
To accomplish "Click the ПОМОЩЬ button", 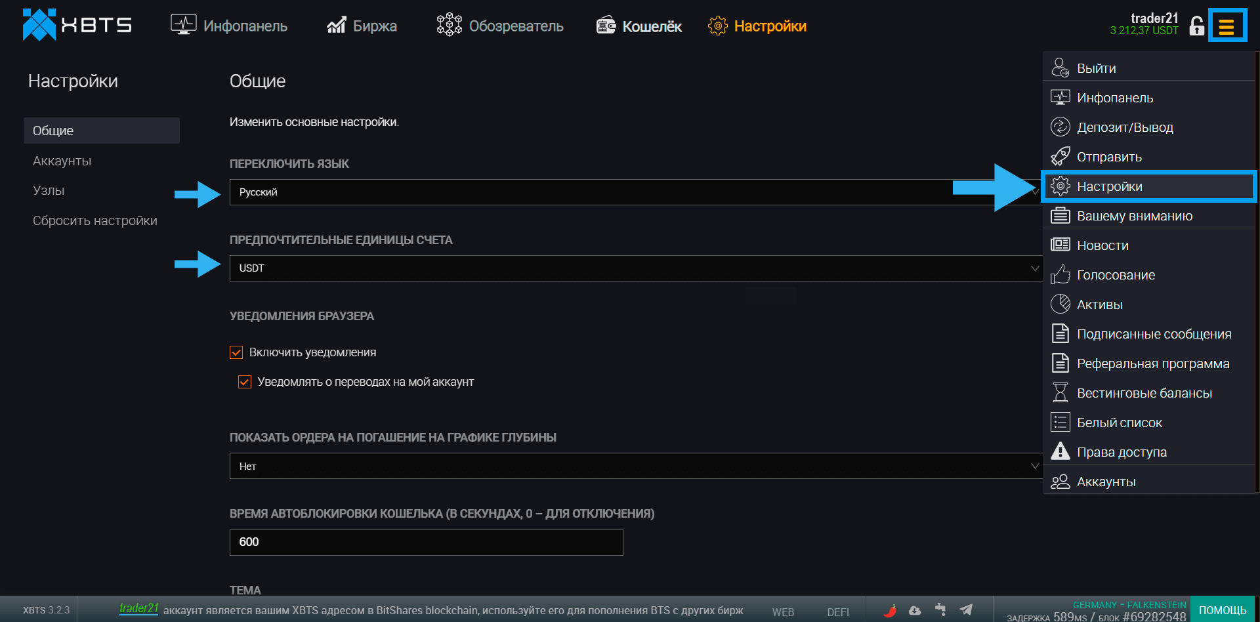I will pyautogui.click(x=1222, y=610).
